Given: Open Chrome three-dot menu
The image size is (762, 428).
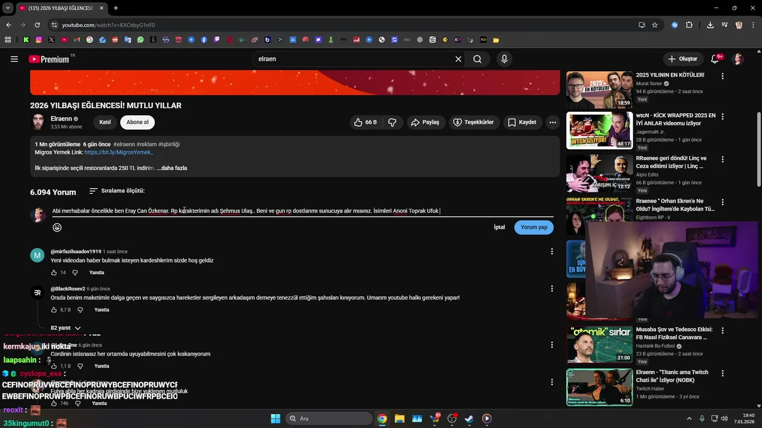Looking at the screenshot, I should pos(753,25).
